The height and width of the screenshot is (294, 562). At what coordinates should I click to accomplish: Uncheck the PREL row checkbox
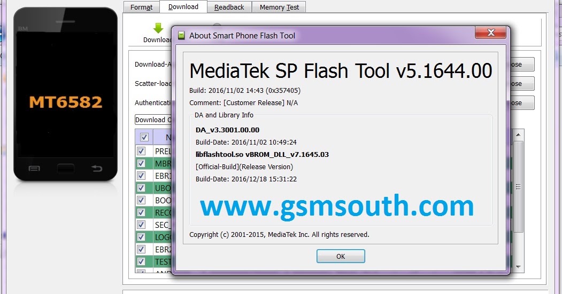tap(141, 151)
